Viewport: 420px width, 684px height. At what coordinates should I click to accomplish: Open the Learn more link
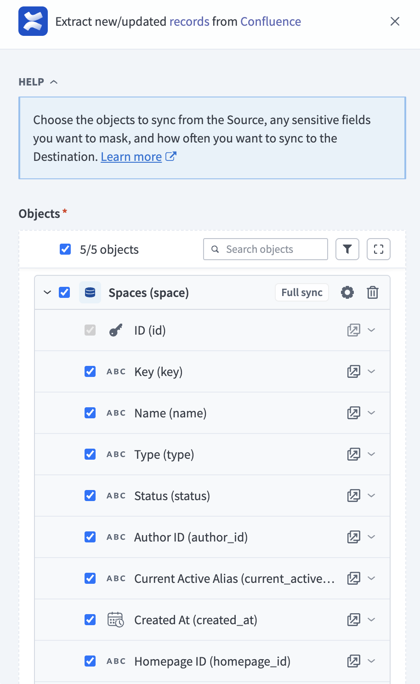point(131,157)
